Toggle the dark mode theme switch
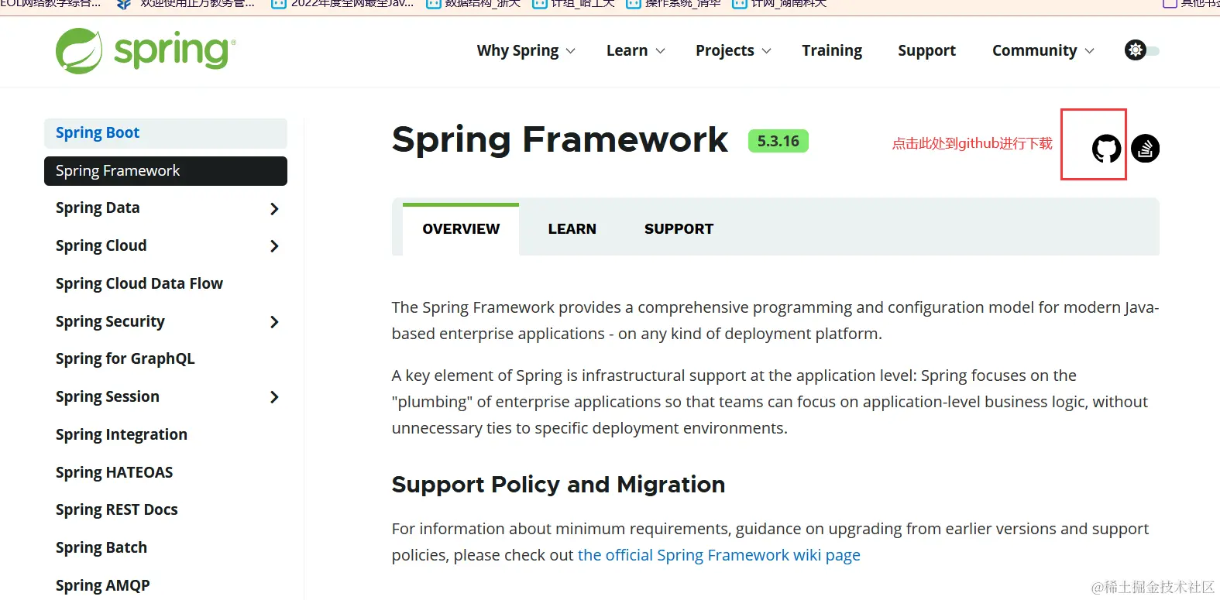This screenshot has height=600, width=1220. click(x=1142, y=50)
